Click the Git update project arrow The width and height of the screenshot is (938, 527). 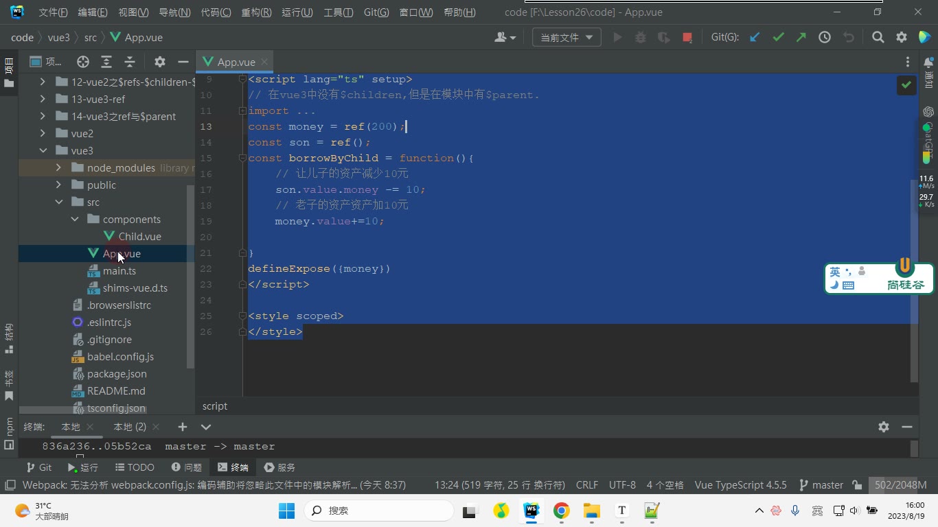click(x=755, y=38)
